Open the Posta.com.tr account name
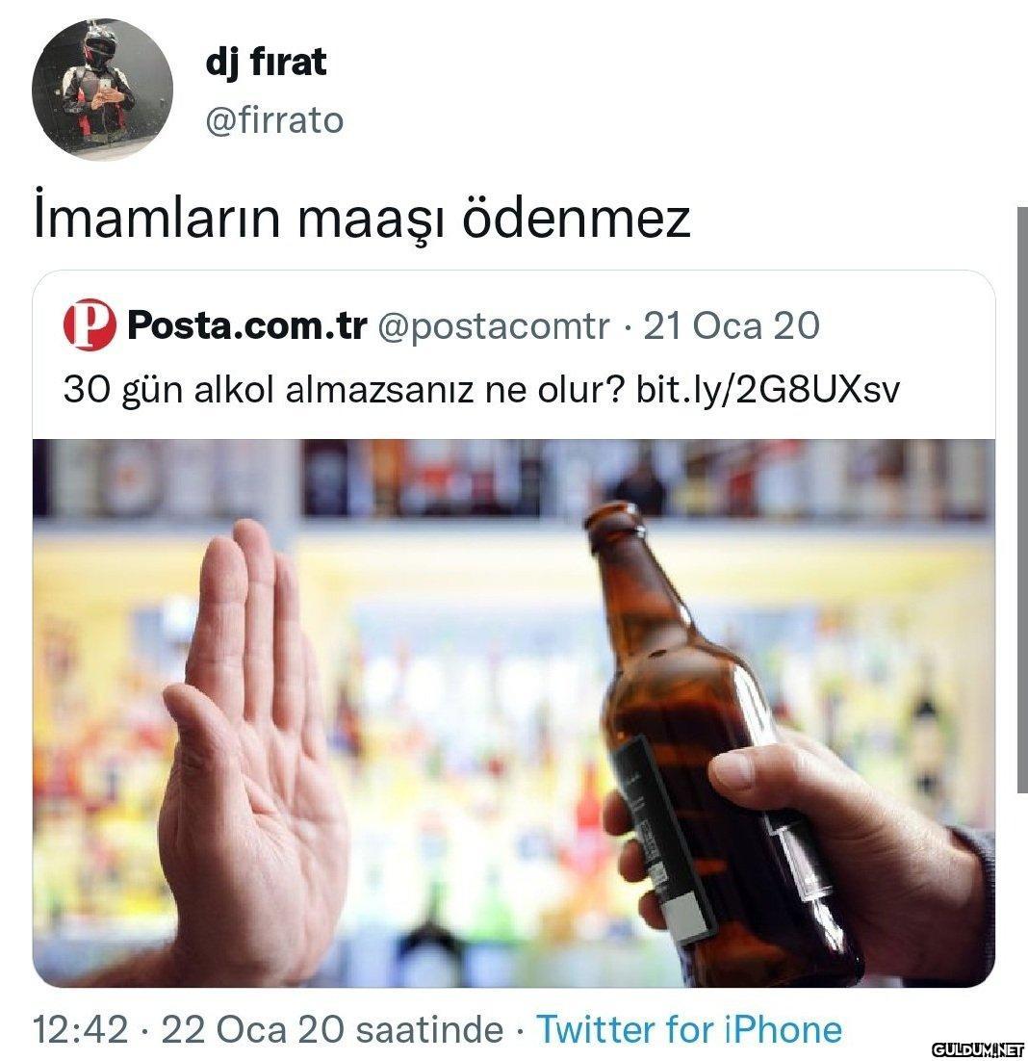This screenshot has height=1061, width=1028. (x=246, y=325)
